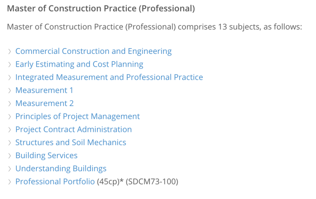Open Commercial Construction and Engineering link
The image size is (316, 199).
tap(93, 51)
